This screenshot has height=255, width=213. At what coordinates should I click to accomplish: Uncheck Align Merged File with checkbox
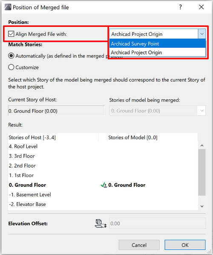tap(11, 34)
